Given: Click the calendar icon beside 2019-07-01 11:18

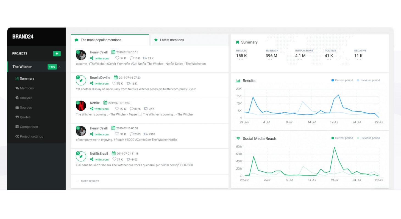Looking at the screenshot, I should click(x=114, y=153).
